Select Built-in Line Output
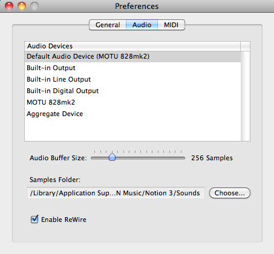This screenshot has width=274, height=254. (132, 79)
